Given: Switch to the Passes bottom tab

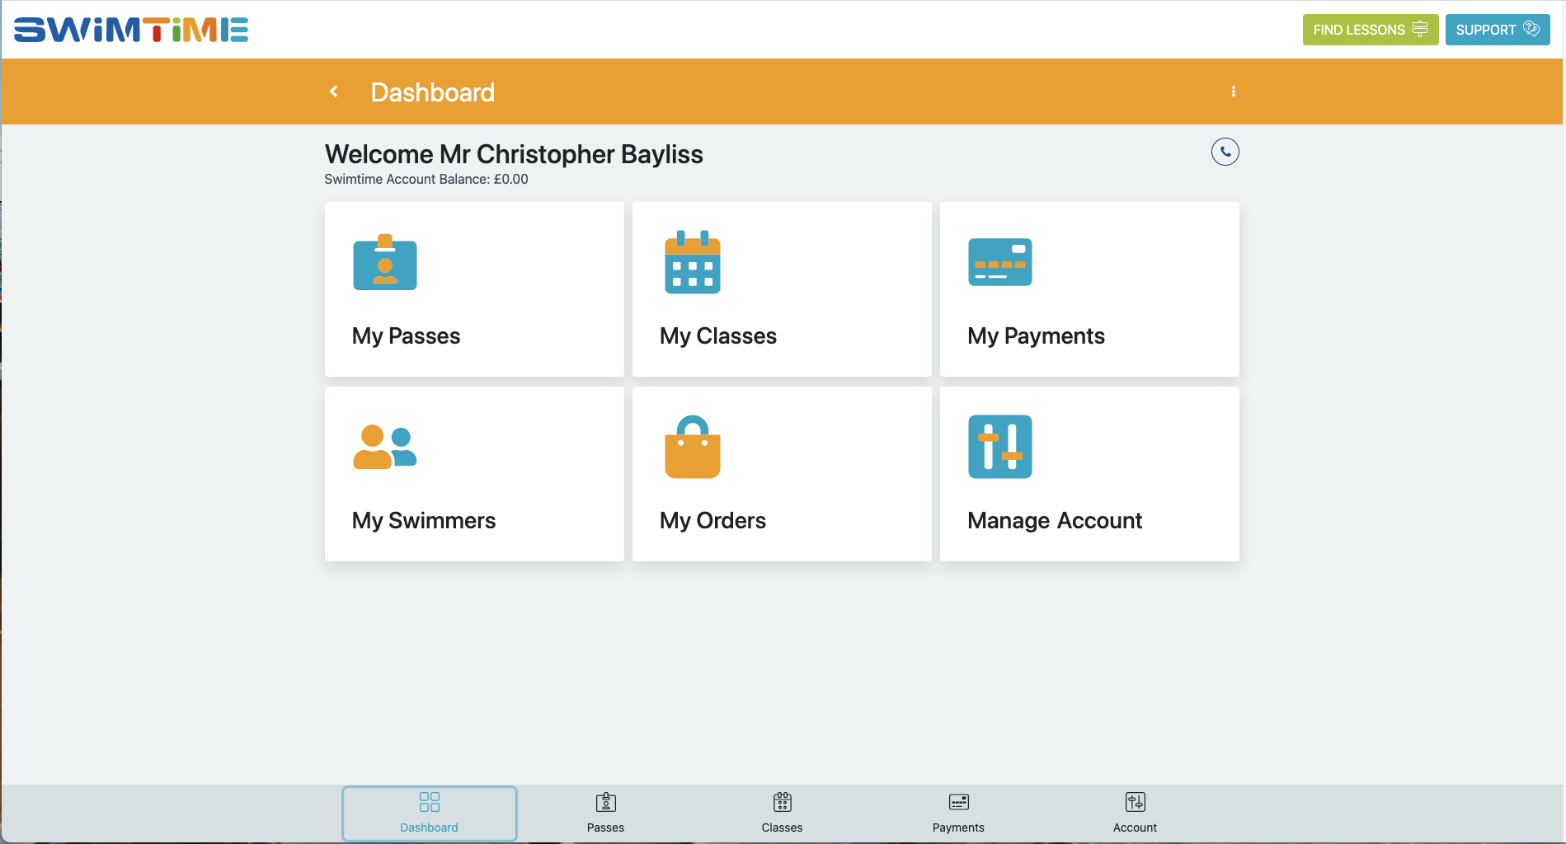Looking at the screenshot, I should (606, 814).
